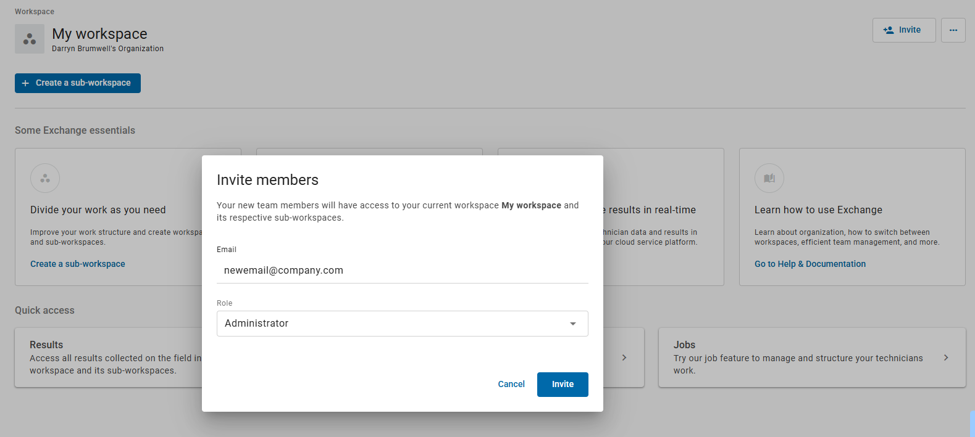Click the My workspace title
The image size is (975, 437).
99,34
